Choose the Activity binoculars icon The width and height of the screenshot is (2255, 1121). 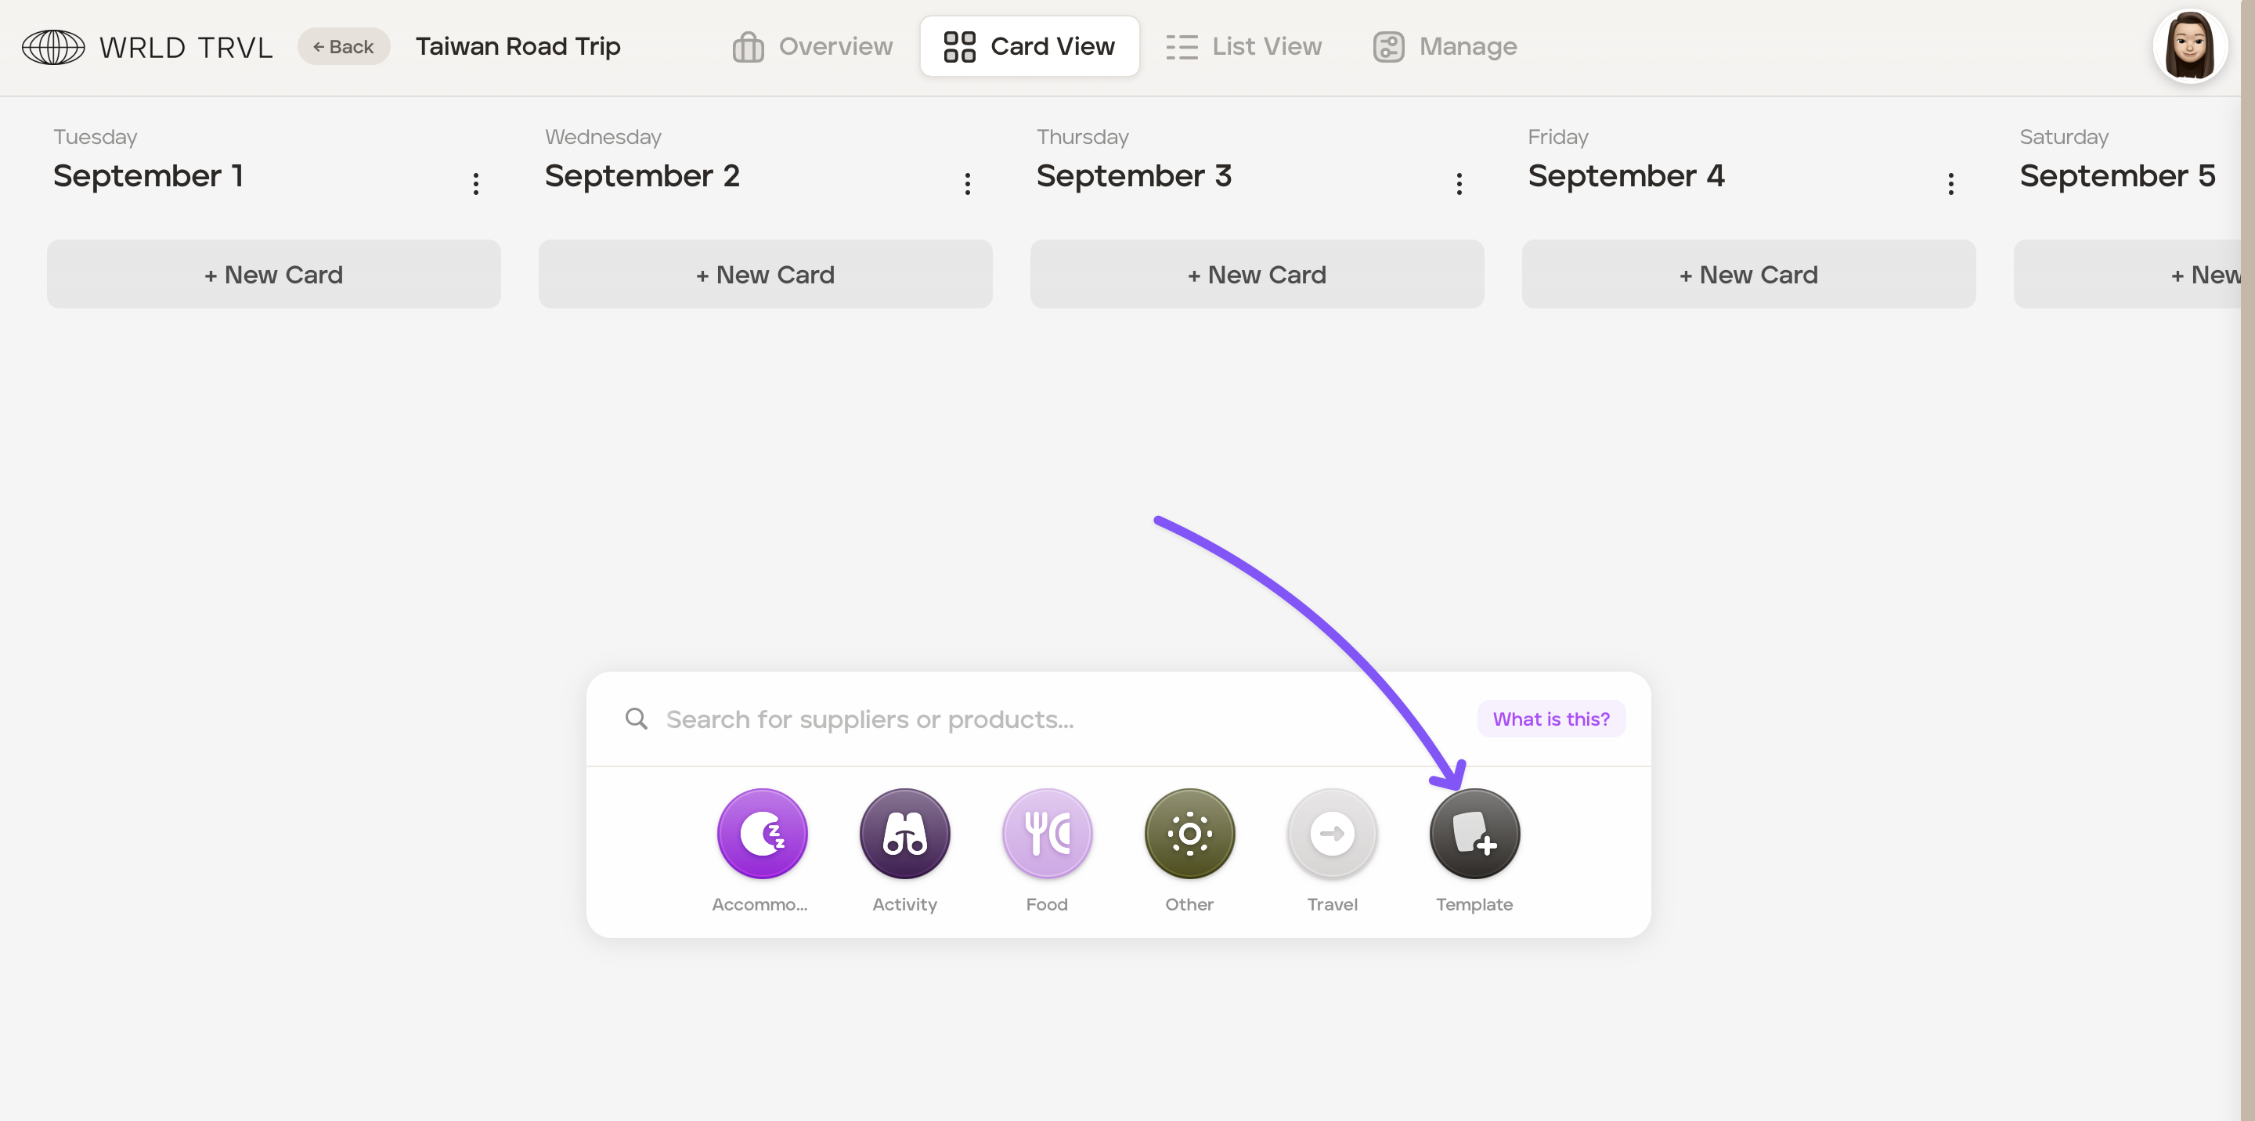point(904,833)
